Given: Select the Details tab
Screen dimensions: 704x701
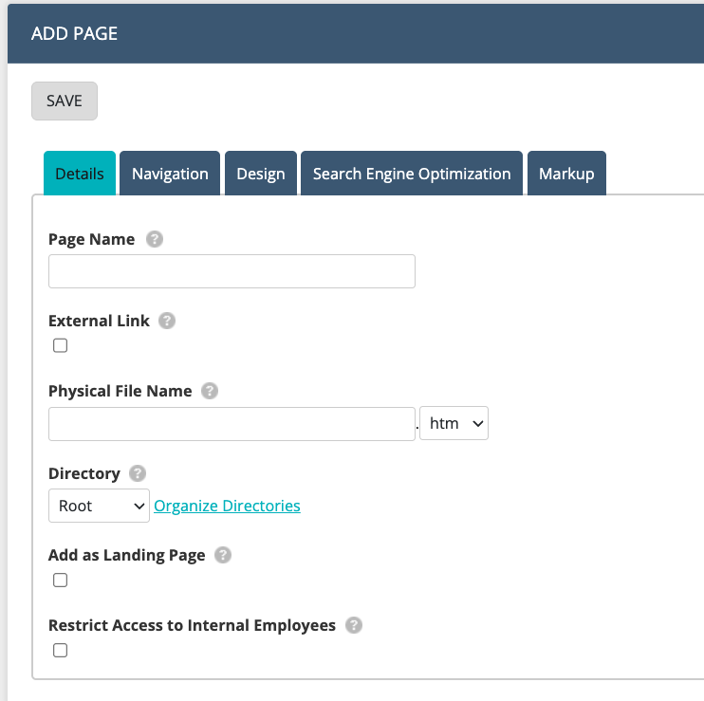Looking at the screenshot, I should pos(80,174).
